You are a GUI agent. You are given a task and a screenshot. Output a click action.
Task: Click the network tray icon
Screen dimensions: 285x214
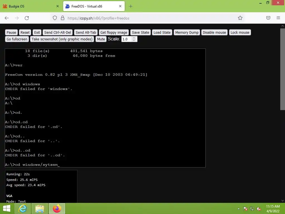click(x=252, y=209)
